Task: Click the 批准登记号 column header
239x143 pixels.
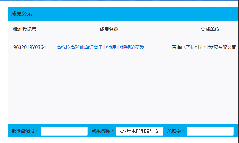Action: pos(25,29)
